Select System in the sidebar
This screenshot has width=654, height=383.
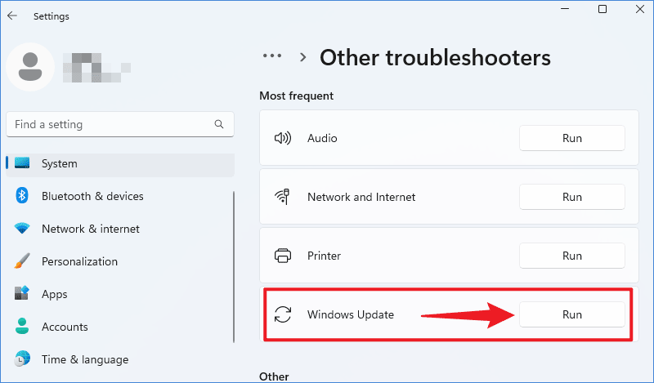[120, 163]
